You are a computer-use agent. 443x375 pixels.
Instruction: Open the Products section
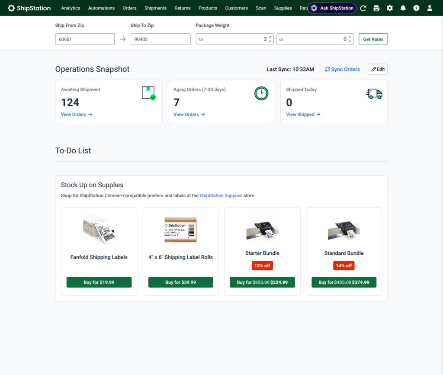(208, 8)
